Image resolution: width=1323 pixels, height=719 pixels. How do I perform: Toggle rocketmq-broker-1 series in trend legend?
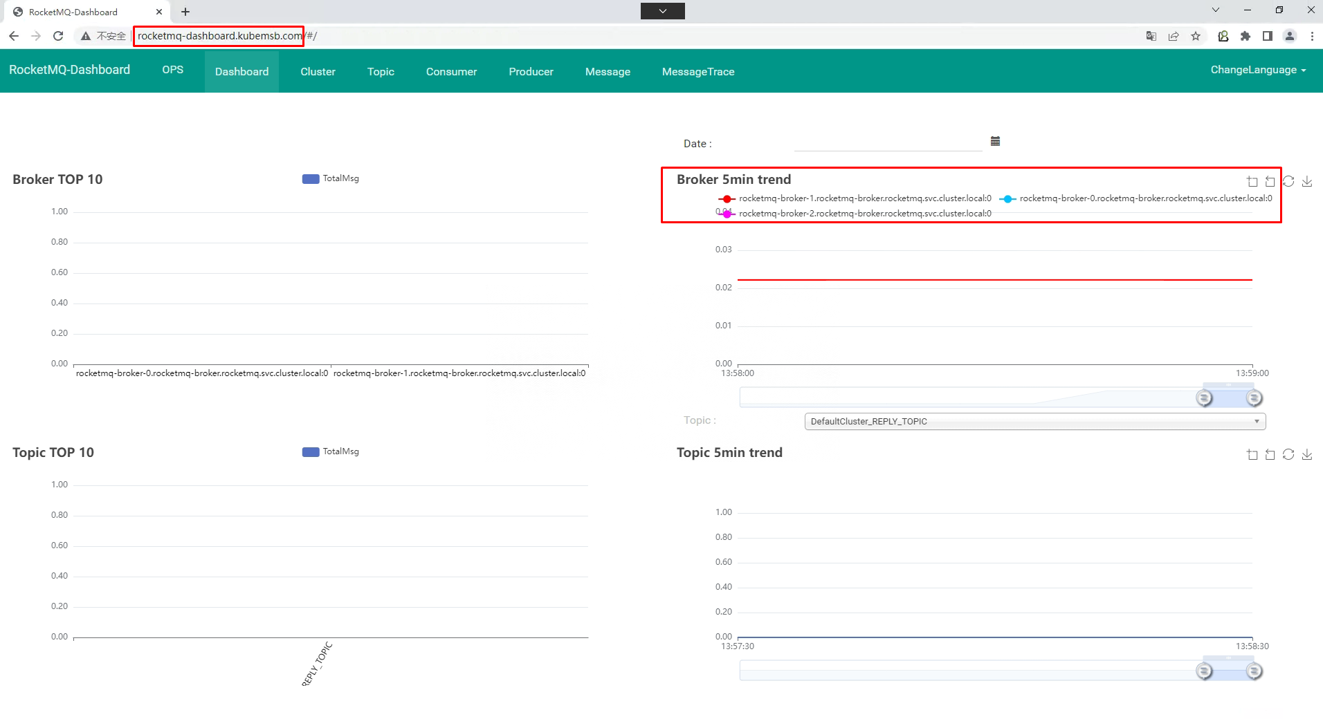click(x=855, y=198)
